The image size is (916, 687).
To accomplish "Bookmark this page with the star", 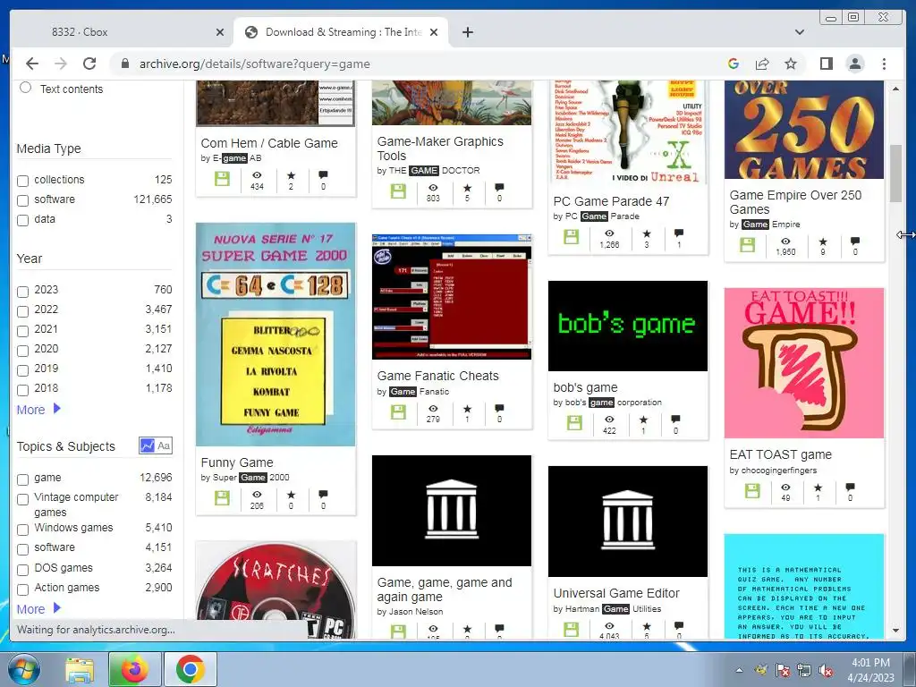I will [x=791, y=64].
